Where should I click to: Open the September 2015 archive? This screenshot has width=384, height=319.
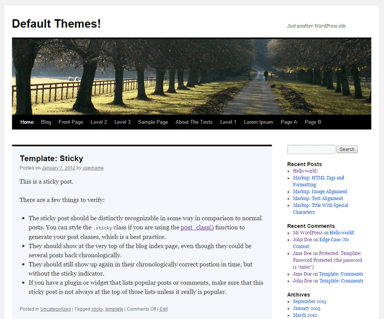[310, 301]
